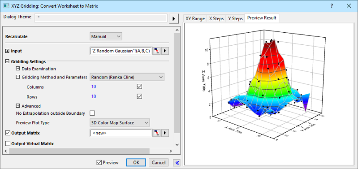358x169 pixels.
Task: Click the Output Matrix <new> field
Action: point(121,133)
